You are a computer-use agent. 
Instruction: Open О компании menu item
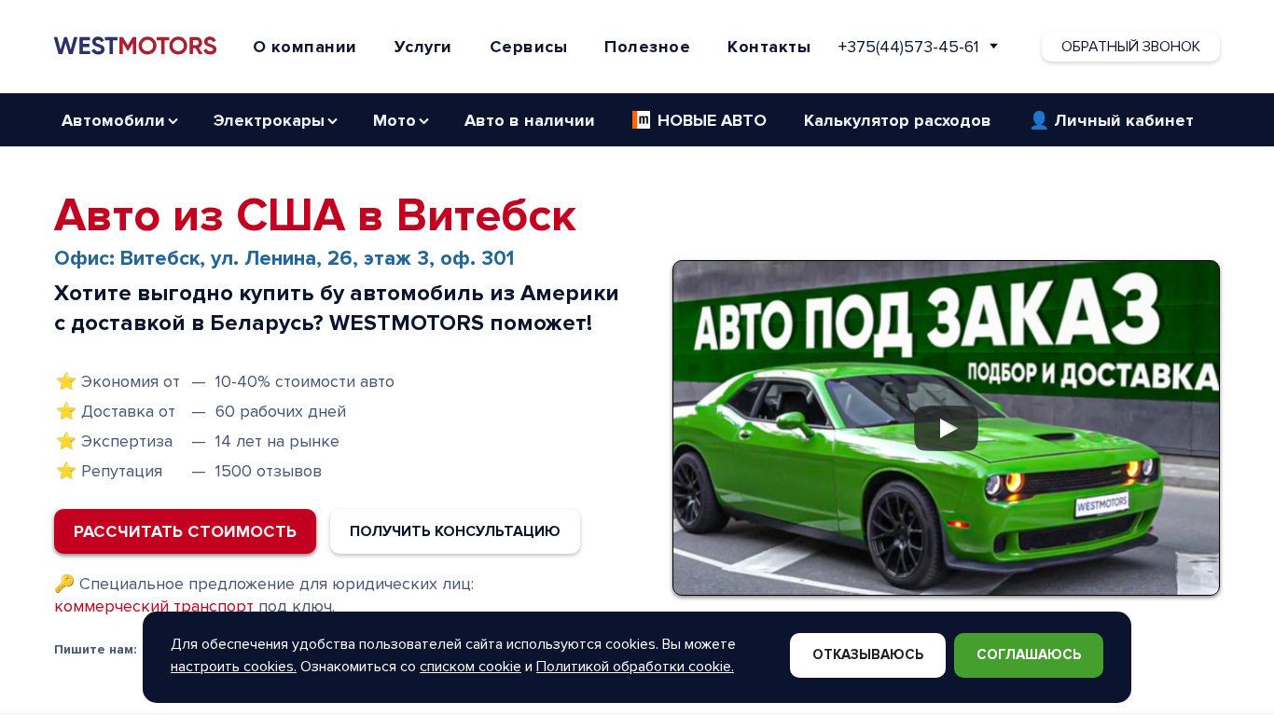(x=304, y=47)
